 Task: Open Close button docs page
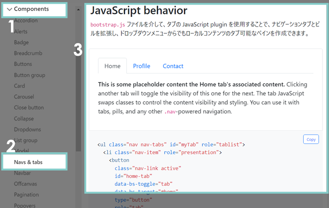tap(29, 108)
